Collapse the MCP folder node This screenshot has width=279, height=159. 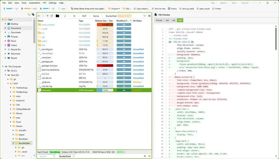(8, 83)
